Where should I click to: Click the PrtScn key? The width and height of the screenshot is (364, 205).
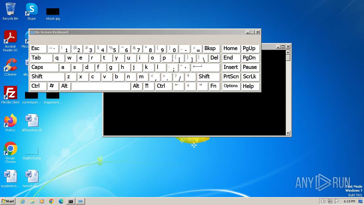[x=231, y=77]
